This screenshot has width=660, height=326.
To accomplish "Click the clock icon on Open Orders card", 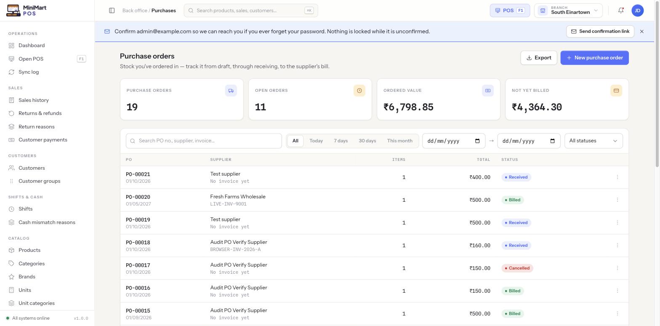I will (x=359, y=91).
